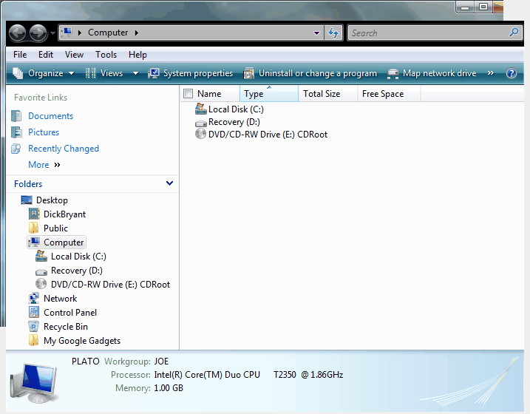The image size is (530, 414).
Task: Click Map network drive
Action: click(x=432, y=73)
